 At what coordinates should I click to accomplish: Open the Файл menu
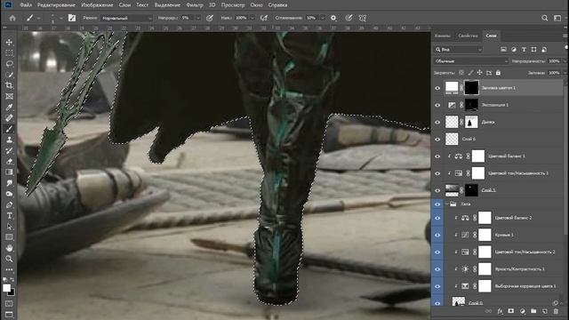[x=26, y=5]
